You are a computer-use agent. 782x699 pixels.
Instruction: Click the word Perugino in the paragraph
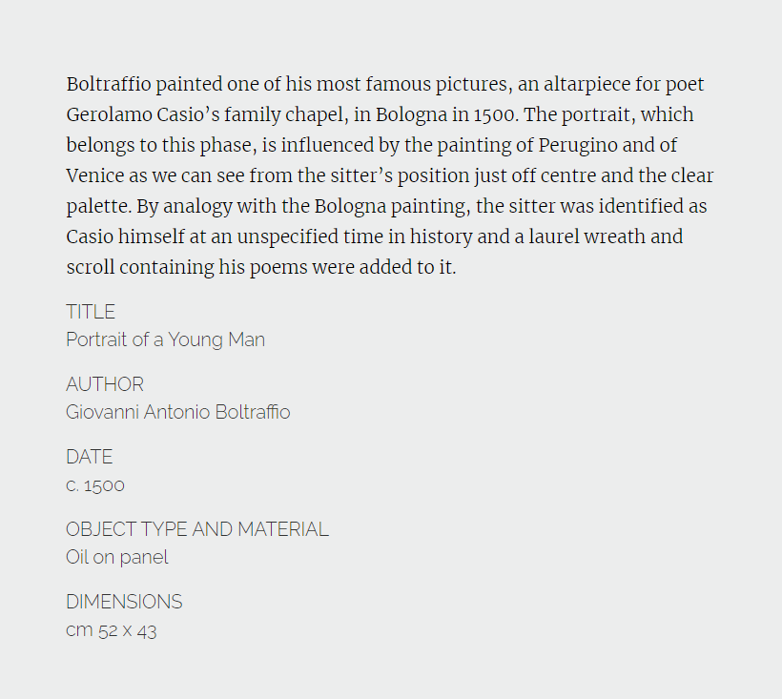[578, 146]
